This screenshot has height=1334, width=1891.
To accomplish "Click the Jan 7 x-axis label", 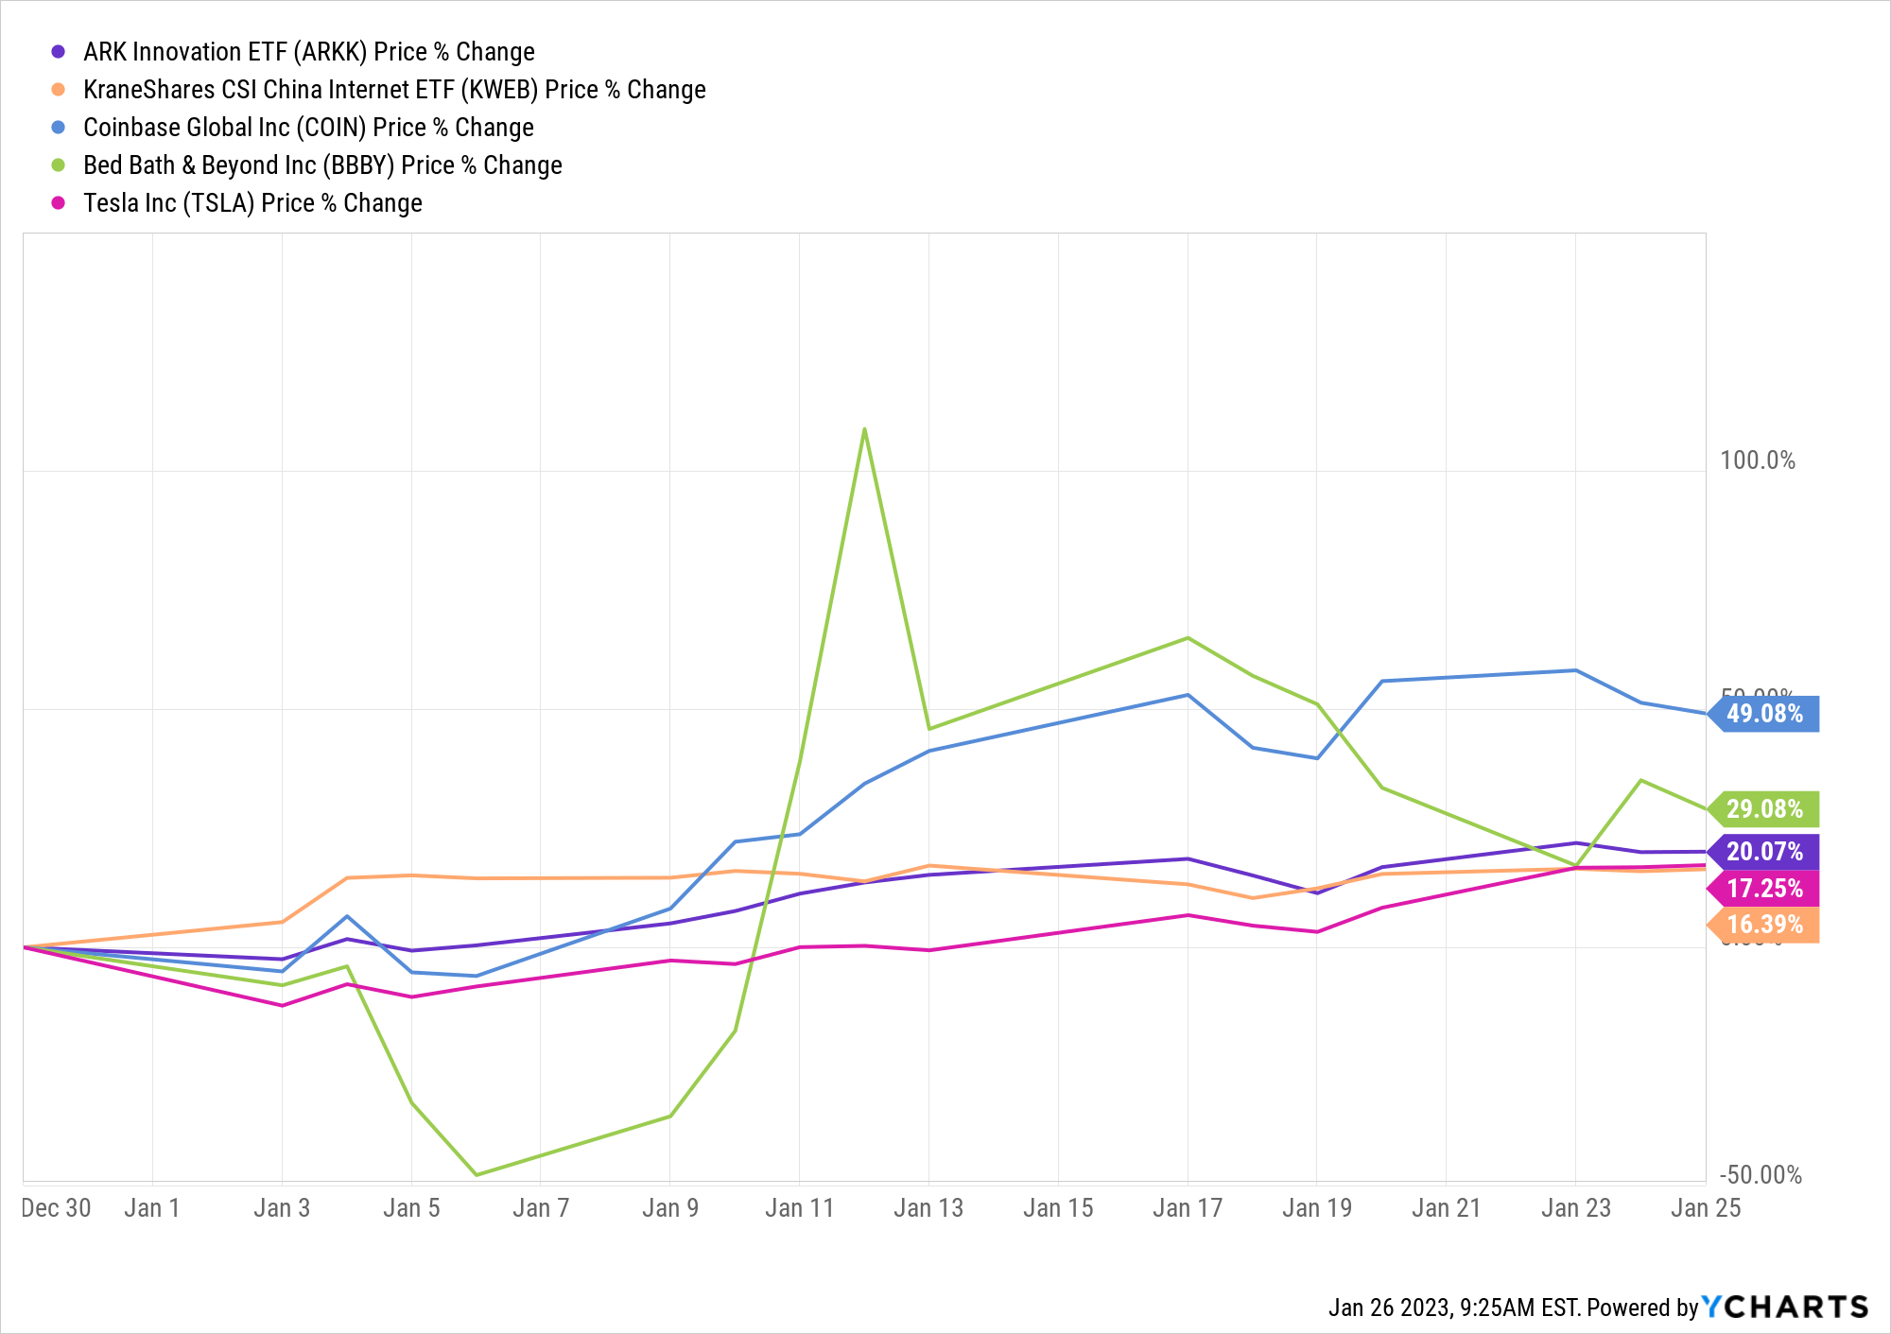I will point(541,1208).
